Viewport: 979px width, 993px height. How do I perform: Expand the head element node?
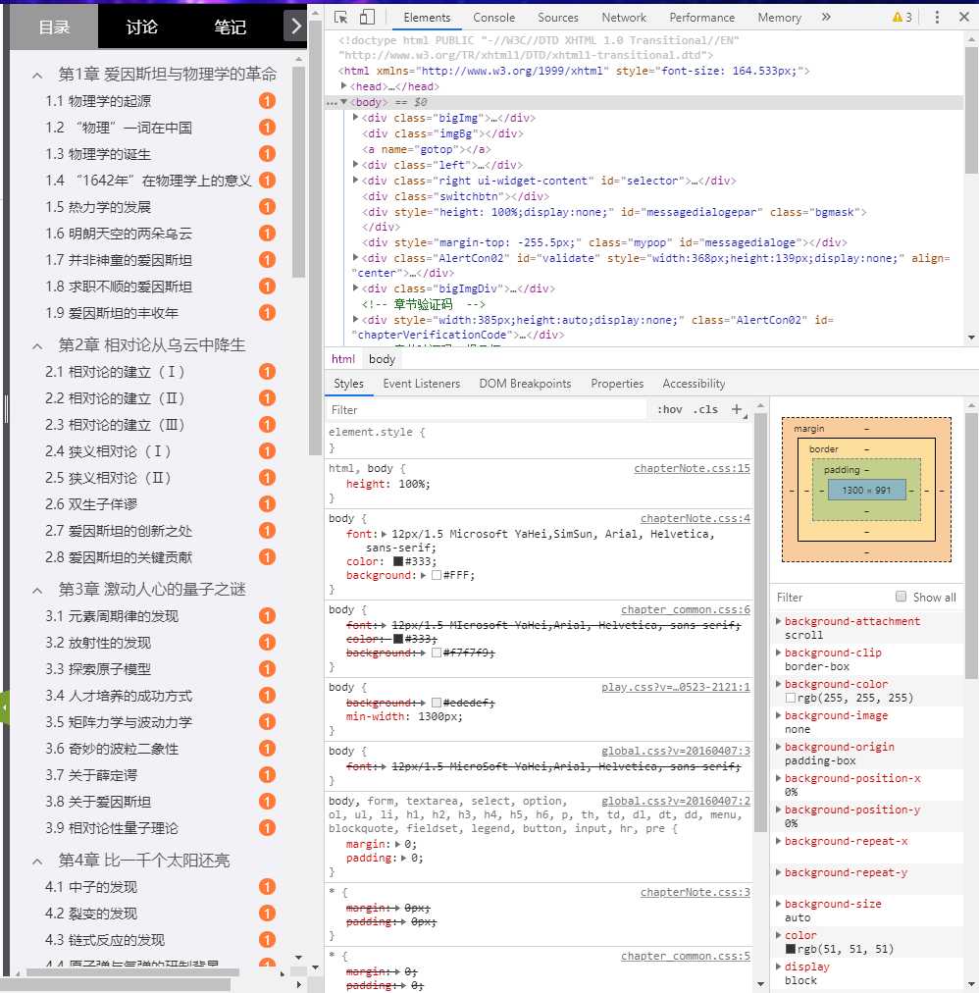[344, 85]
